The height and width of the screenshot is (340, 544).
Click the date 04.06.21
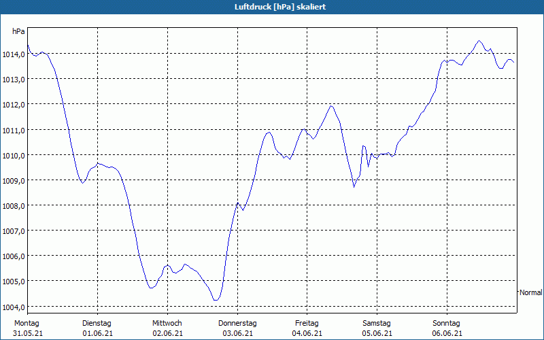(x=307, y=333)
